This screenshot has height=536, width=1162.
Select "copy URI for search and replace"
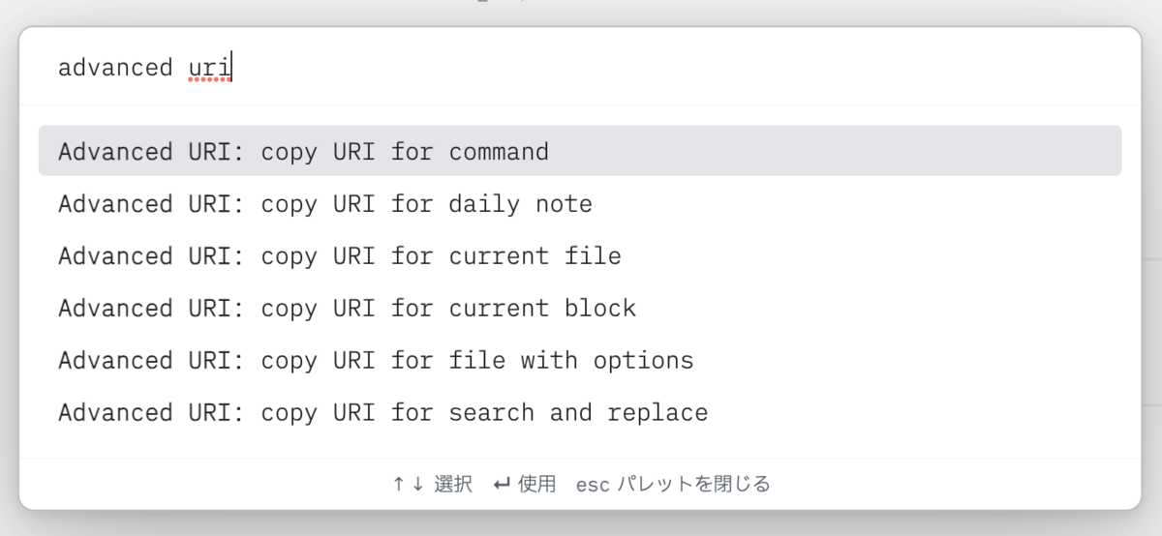click(x=382, y=413)
